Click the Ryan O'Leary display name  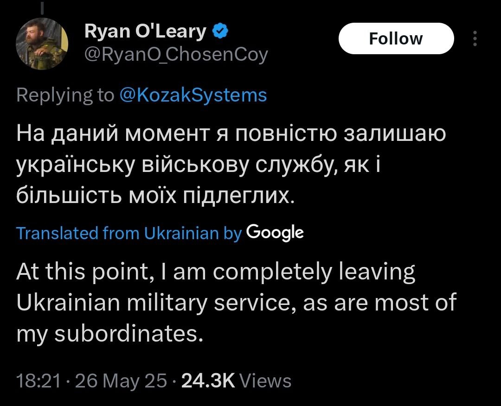tap(145, 32)
